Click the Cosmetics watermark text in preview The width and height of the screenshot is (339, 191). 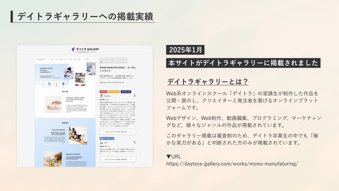click(x=49, y=145)
